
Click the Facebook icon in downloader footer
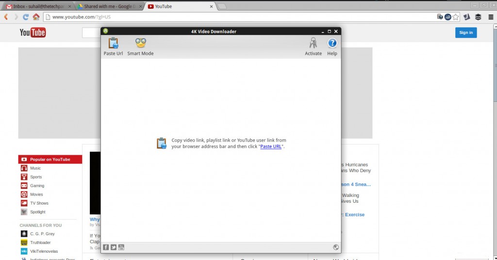click(x=106, y=247)
